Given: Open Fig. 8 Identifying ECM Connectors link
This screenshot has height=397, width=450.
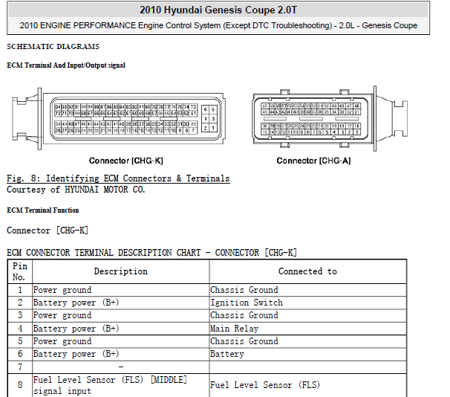Looking at the screenshot, I should (x=118, y=178).
